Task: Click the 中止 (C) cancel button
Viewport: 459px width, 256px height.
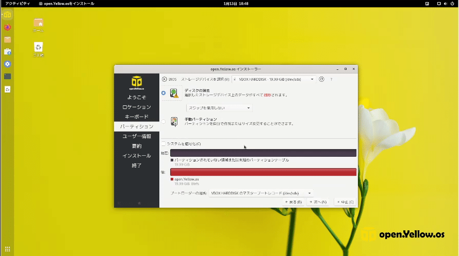Action: 346,202
